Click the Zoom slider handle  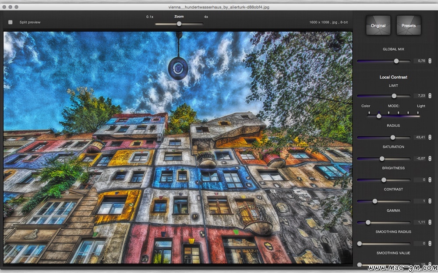point(179,24)
